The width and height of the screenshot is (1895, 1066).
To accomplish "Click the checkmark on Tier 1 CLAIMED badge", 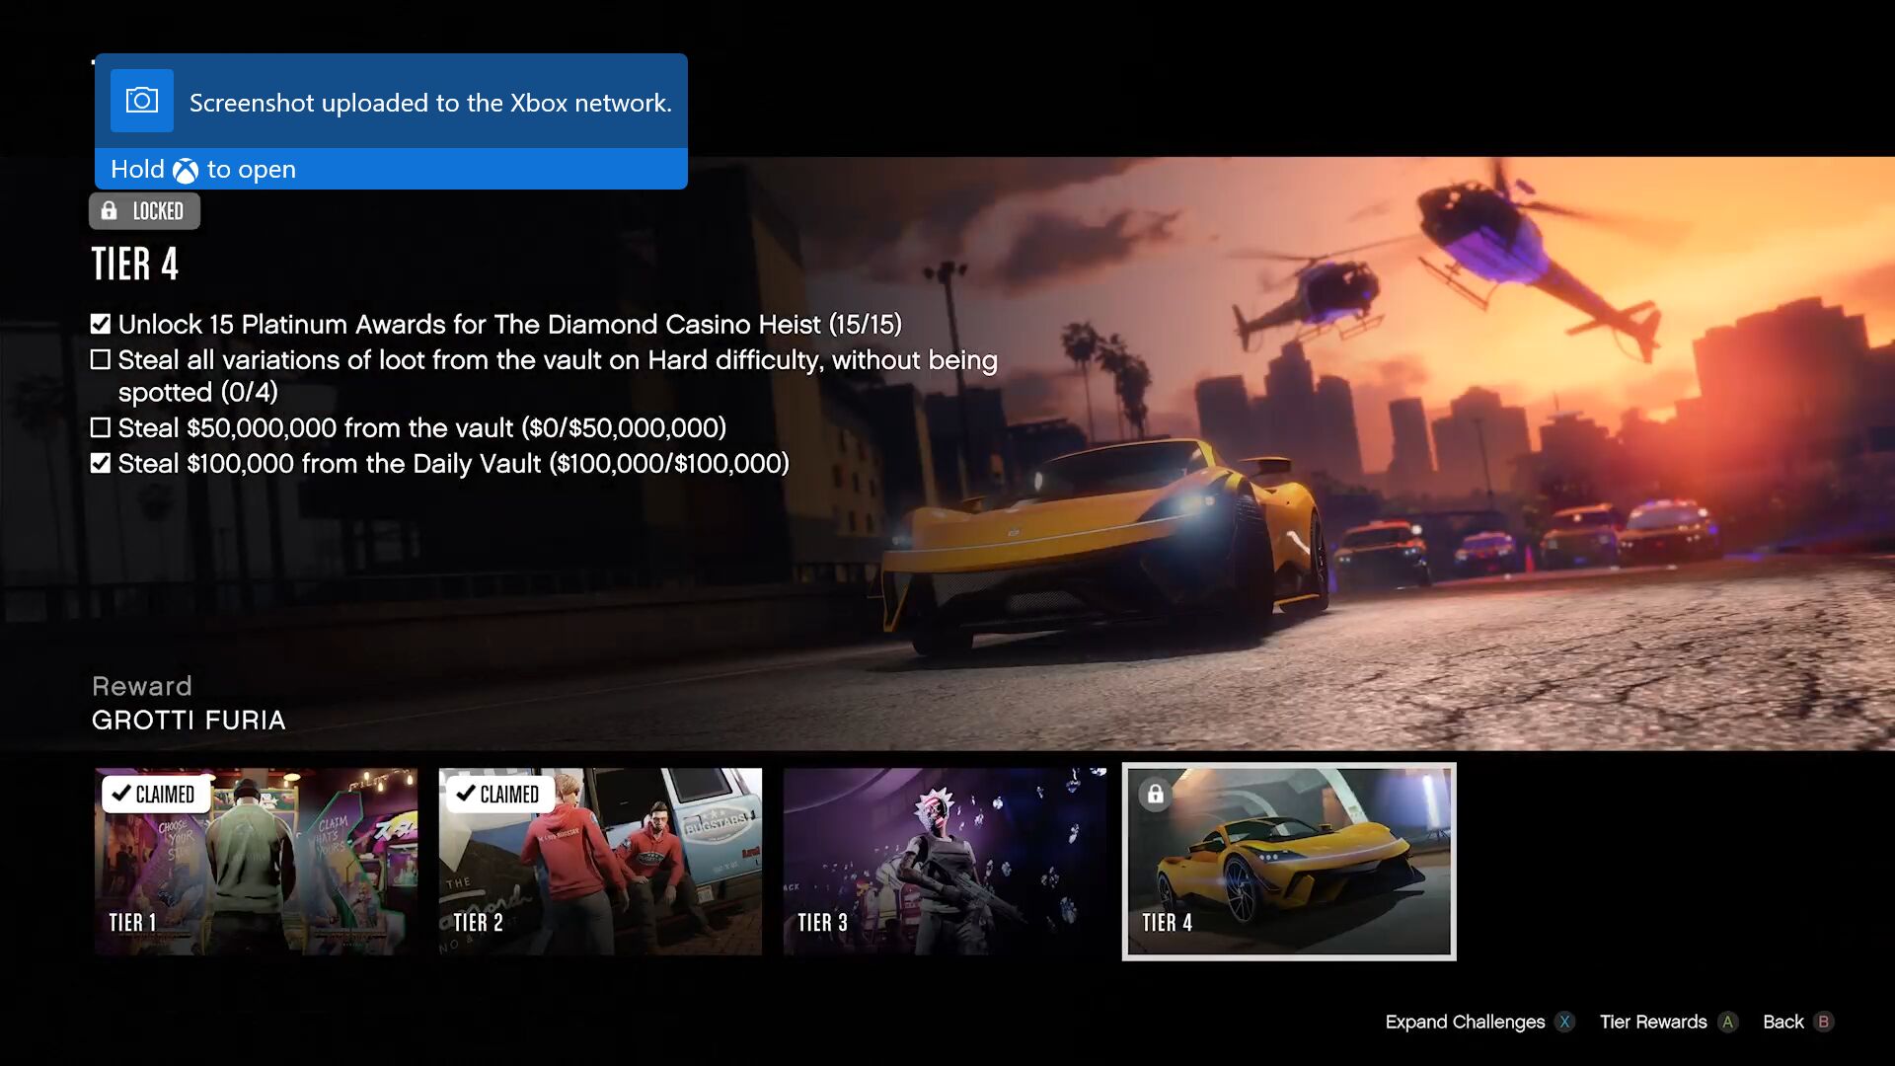I will [120, 794].
